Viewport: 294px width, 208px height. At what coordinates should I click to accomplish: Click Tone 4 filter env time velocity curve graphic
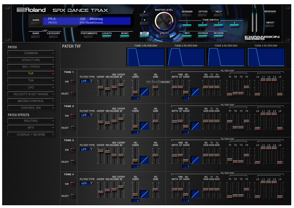[x=195, y=194]
